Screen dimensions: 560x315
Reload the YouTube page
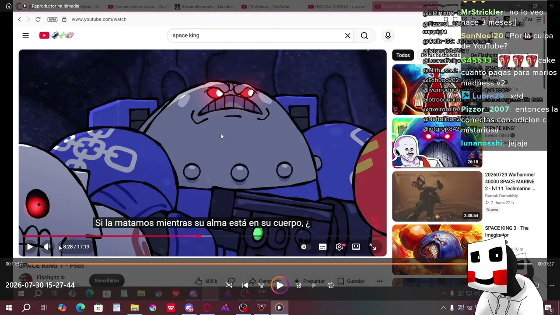tap(38, 19)
